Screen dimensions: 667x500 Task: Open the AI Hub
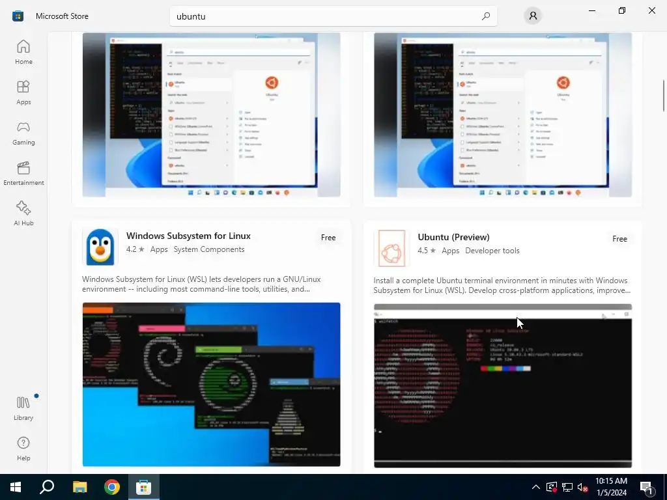23,214
